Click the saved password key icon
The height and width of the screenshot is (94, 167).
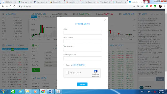point(134,6)
